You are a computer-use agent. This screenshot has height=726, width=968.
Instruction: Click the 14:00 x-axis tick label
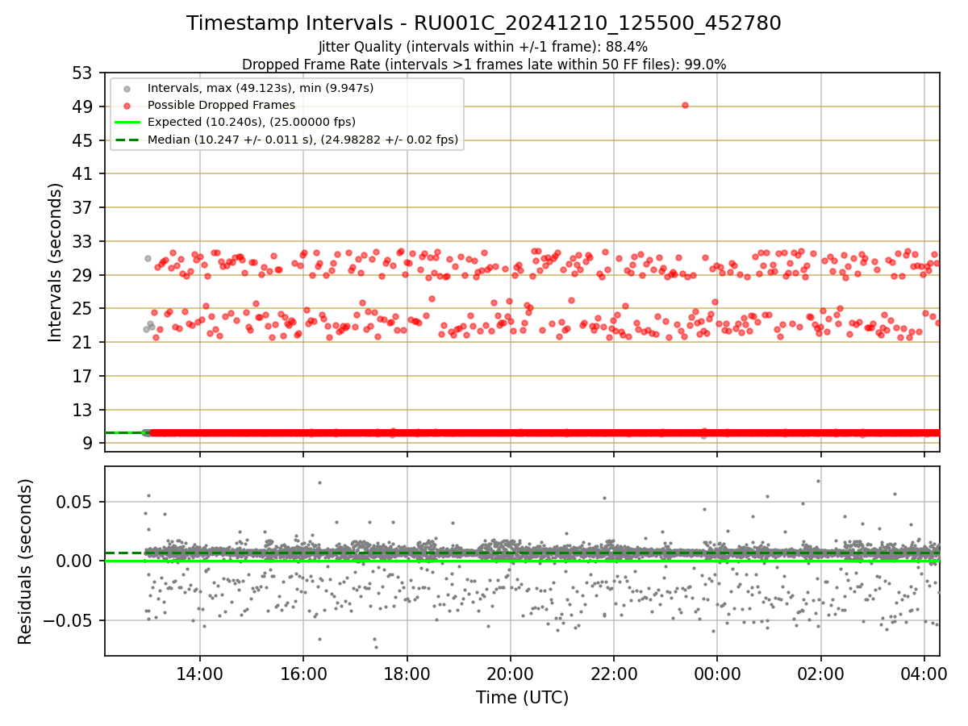(200, 674)
